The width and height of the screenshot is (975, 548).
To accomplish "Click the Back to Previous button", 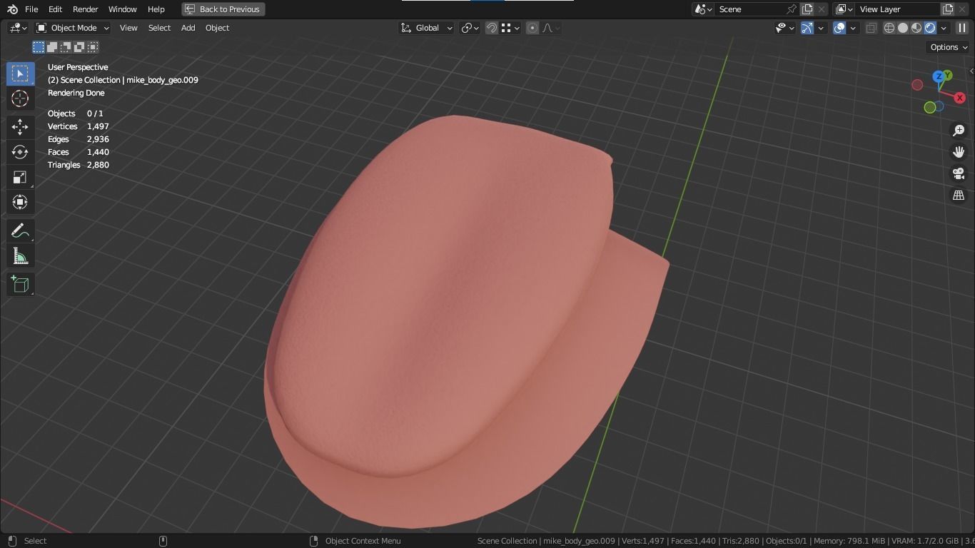I will click(x=223, y=9).
